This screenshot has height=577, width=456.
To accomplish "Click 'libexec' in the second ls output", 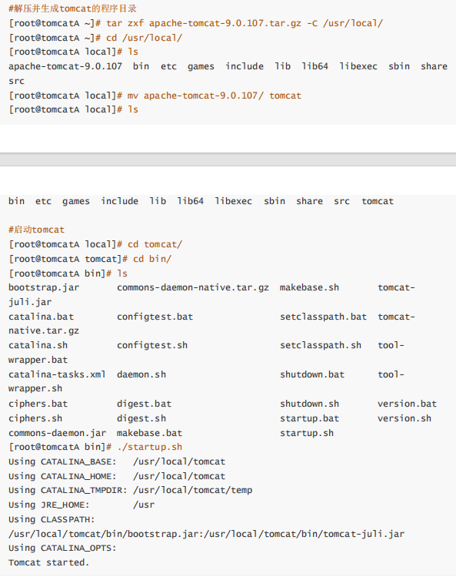I will [x=233, y=201].
